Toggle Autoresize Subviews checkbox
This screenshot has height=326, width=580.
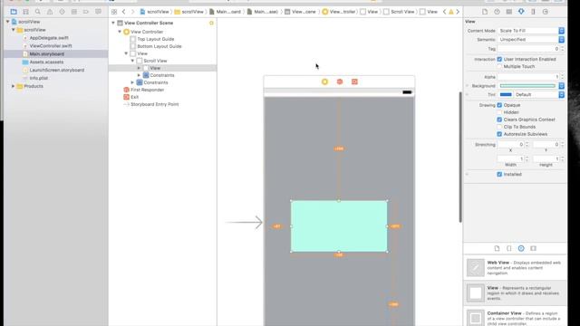[x=499, y=134]
